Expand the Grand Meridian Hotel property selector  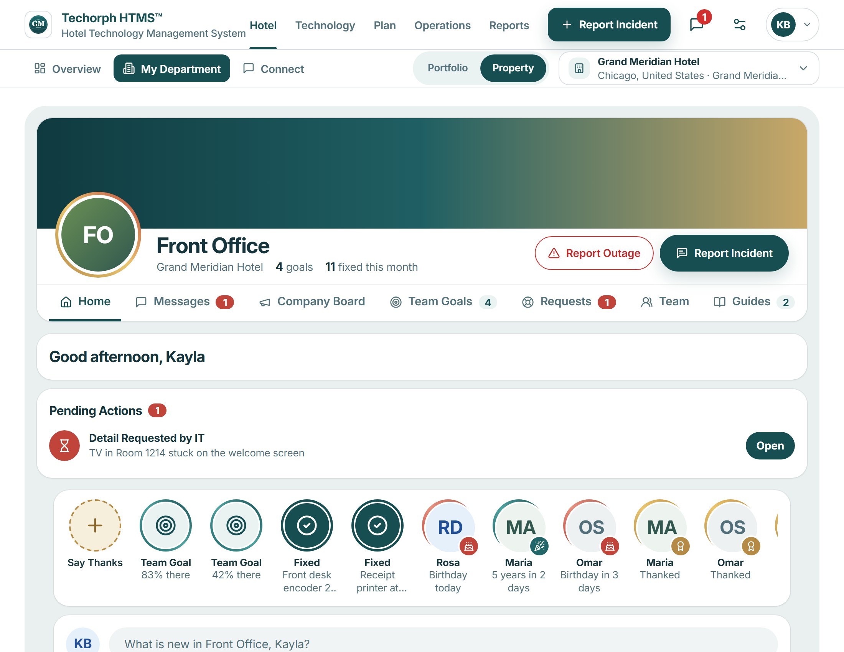pyautogui.click(x=689, y=68)
